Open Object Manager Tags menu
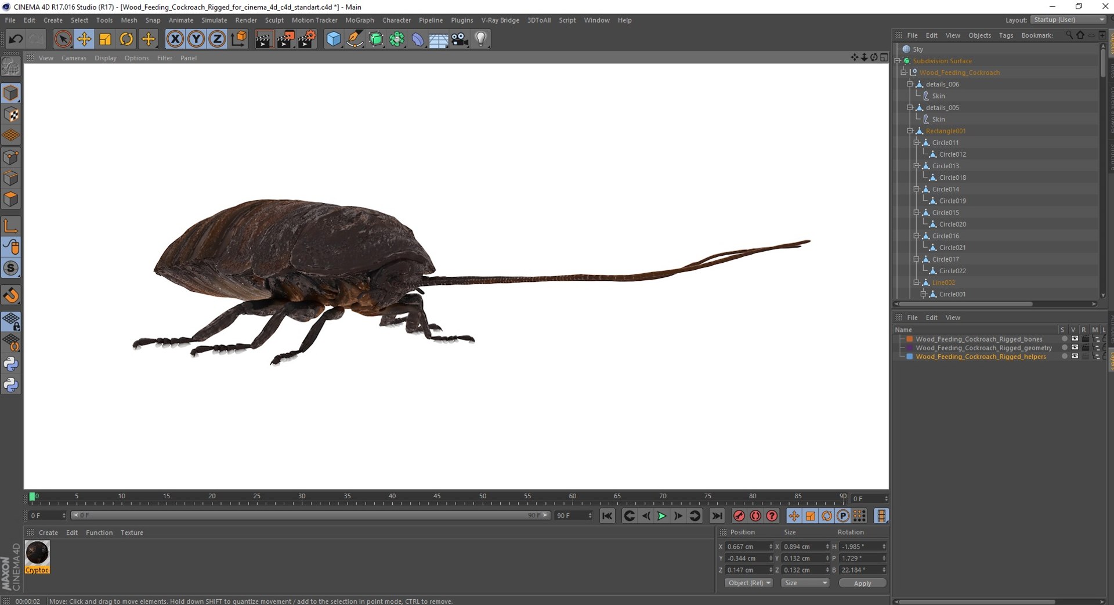 tap(1006, 35)
